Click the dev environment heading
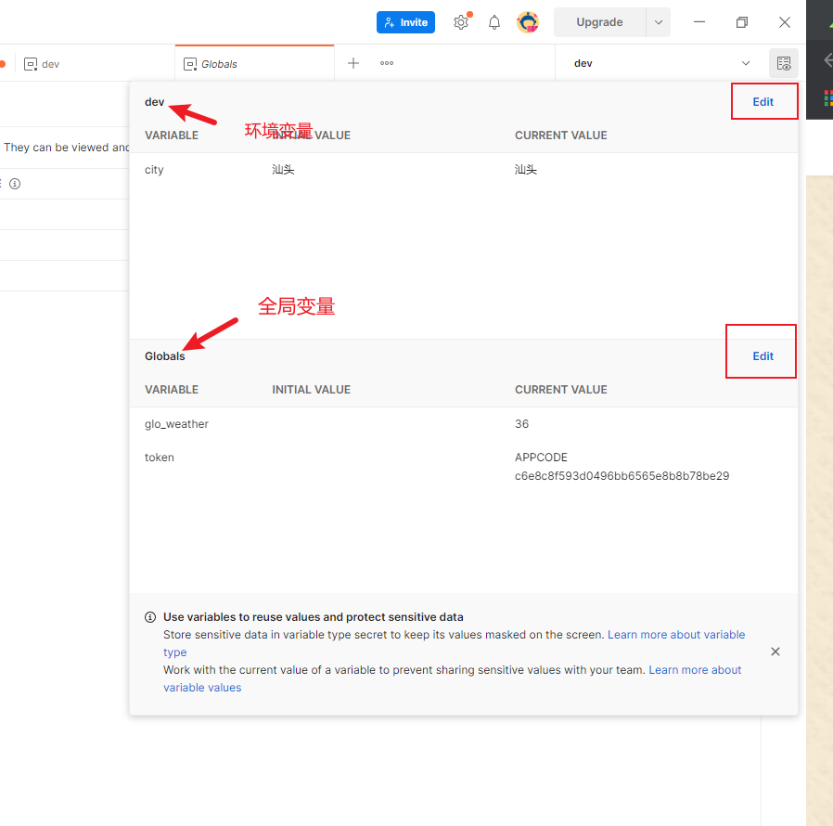Image resolution: width=833 pixels, height=826 pixels. coord(155,102)
